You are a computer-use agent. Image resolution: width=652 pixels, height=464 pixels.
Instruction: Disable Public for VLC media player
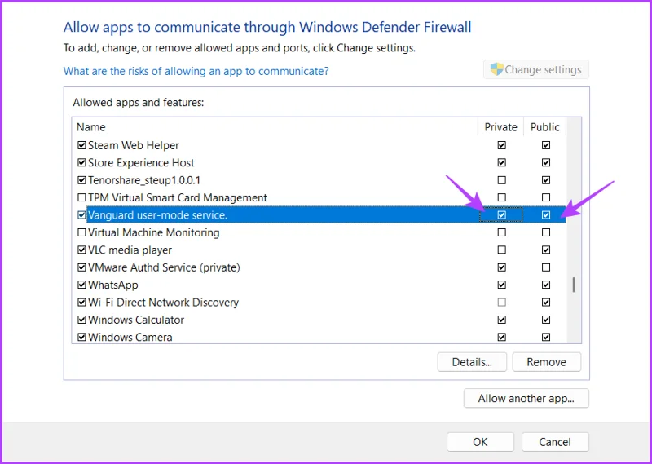click(546, 250)
